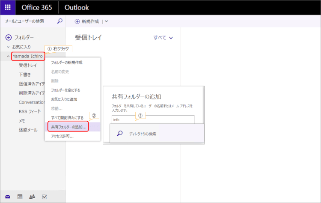The width and height of the screenshot is (321, 203).
Task: Choose お気に入りに追加 from context menu
Action: coord(64,99)
